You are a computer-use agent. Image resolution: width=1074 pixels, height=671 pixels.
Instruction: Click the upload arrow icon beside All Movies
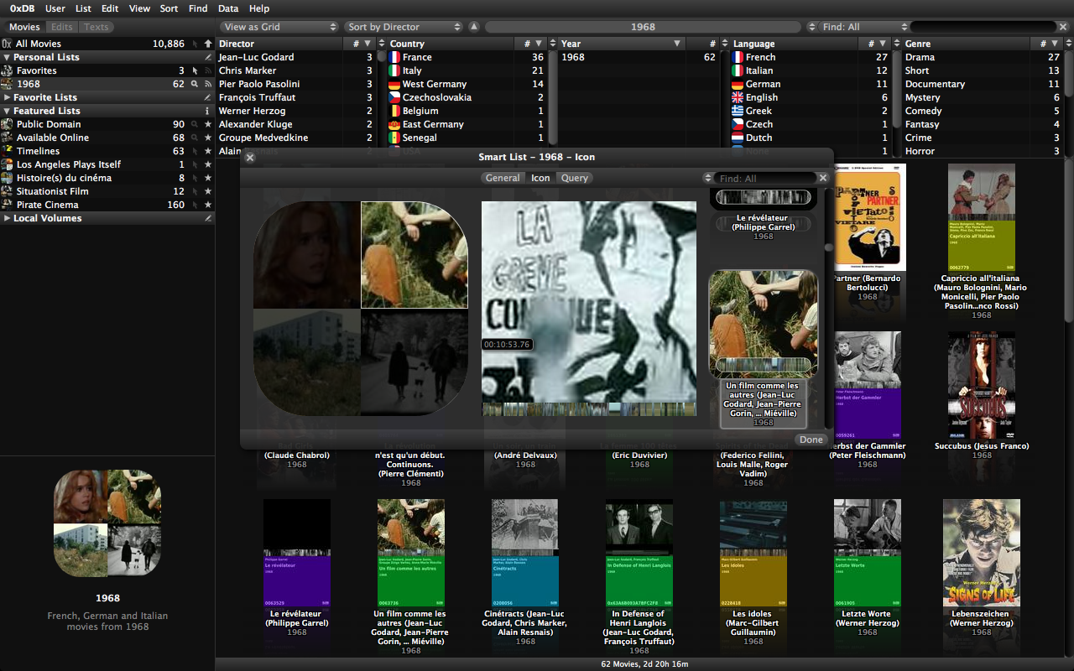[208, 44]
